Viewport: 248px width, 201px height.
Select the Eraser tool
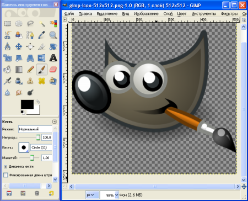tap(53, 70)
